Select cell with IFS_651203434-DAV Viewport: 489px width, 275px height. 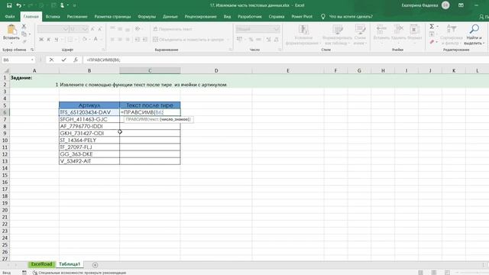pyautogui.click(x=89, y=112)
